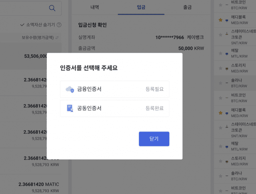Open the highlighted 솔라나 BTC/KRW market row
256x194 pixels.
[235, 83]
